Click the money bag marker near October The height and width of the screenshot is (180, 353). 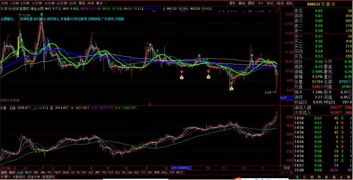coord(209,77)
